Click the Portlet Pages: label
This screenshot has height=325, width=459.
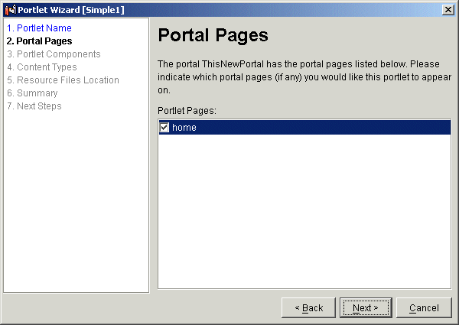(x=187, y=111)
